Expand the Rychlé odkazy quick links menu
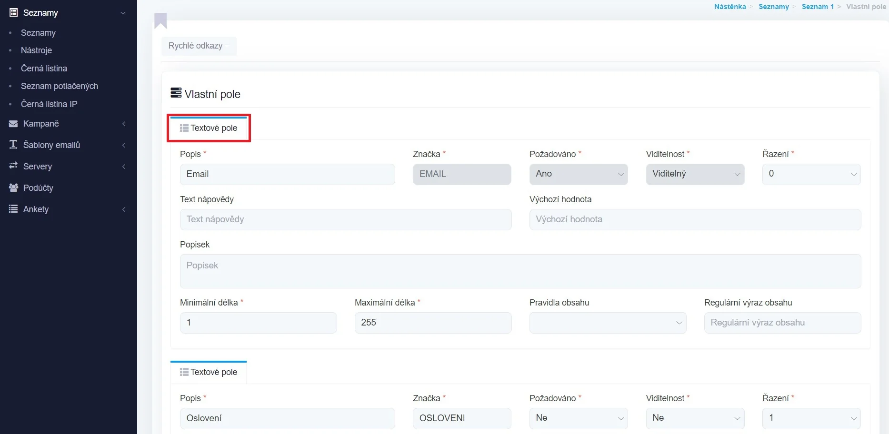The height and width of the screenshot is (434, 889). pyautogui.click(x=199, y=46)
